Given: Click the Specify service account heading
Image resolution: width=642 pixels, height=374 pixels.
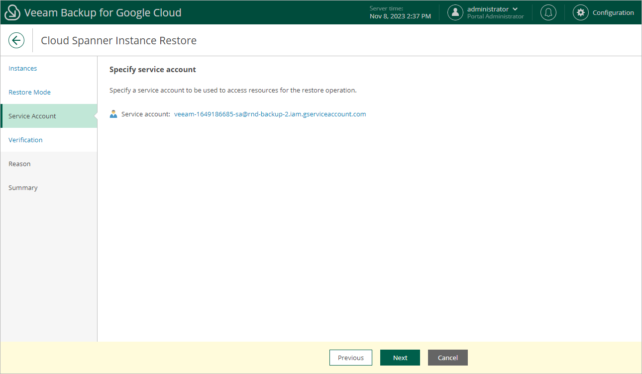Looking at the screenshot, I should coord(153,70).
